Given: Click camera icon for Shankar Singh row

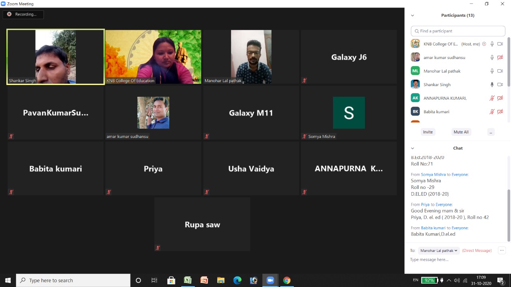Looking at the screenshot, I should click(500, 85).
